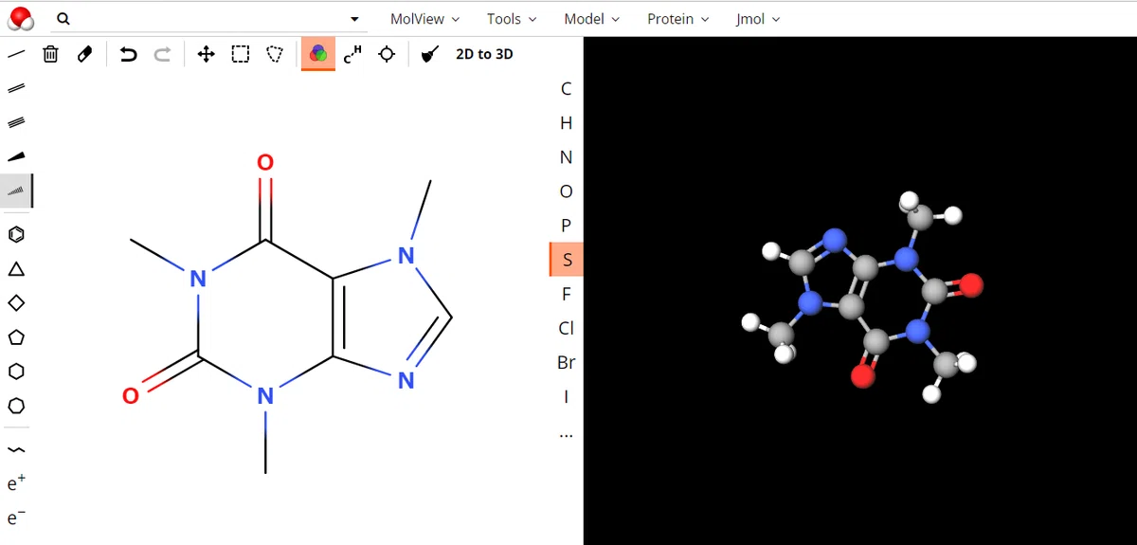
Task: Open the Protein menu
Action: pos(678,19)
